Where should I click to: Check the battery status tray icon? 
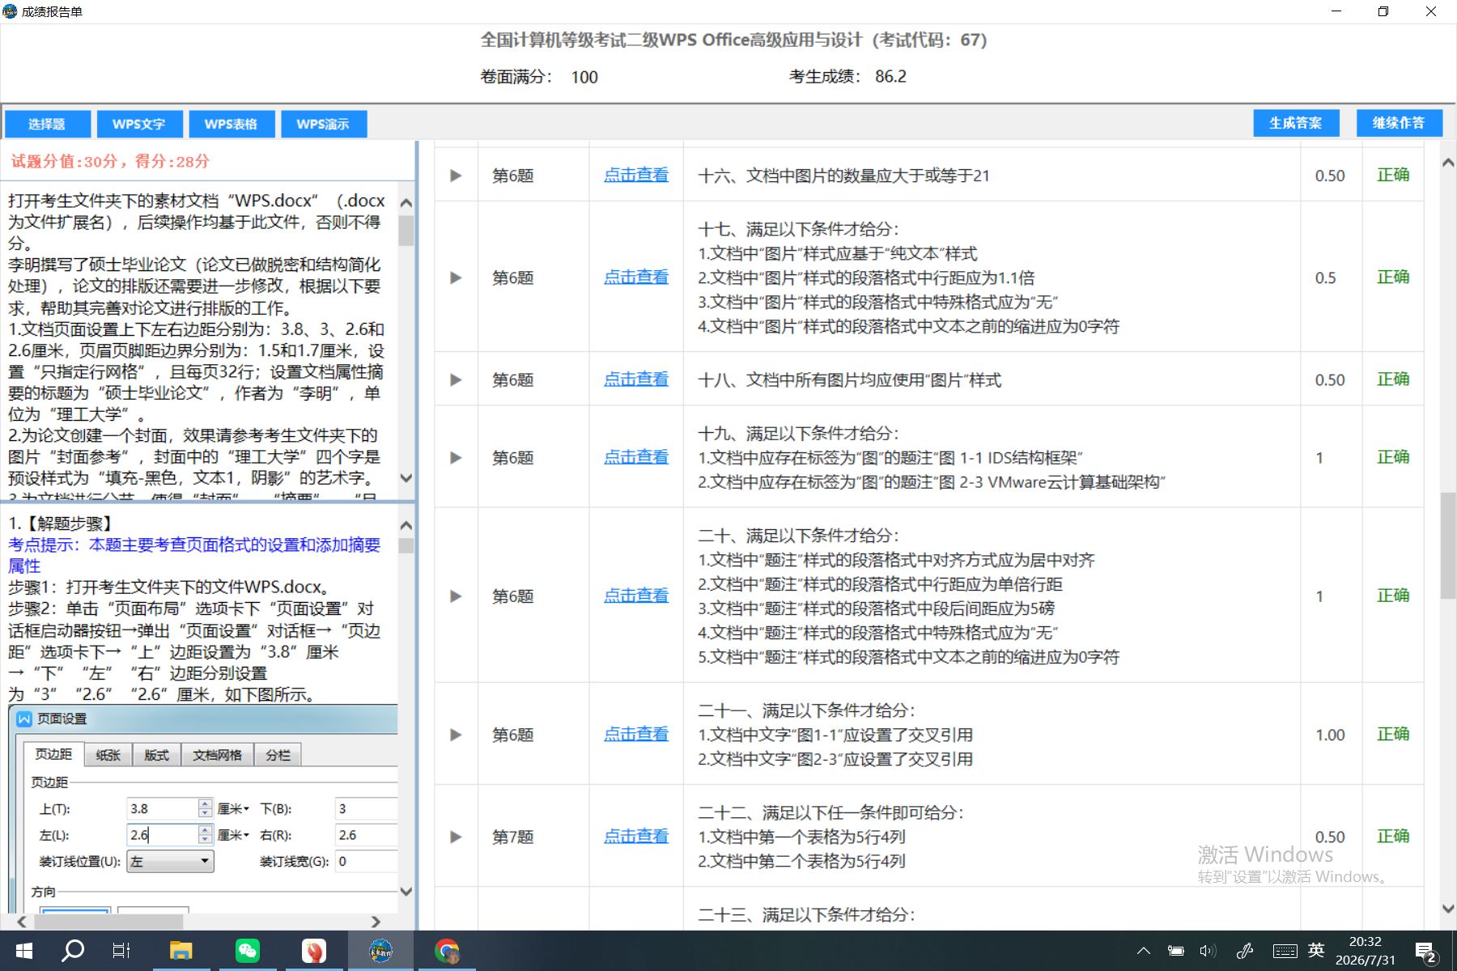tap(1175, 951)
